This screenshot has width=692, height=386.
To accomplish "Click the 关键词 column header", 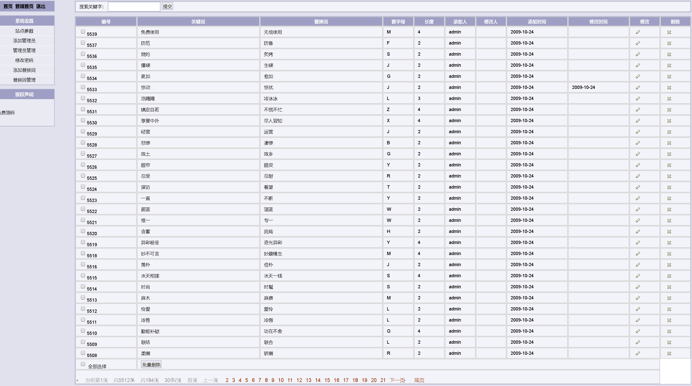I will (x=198, y=22).
